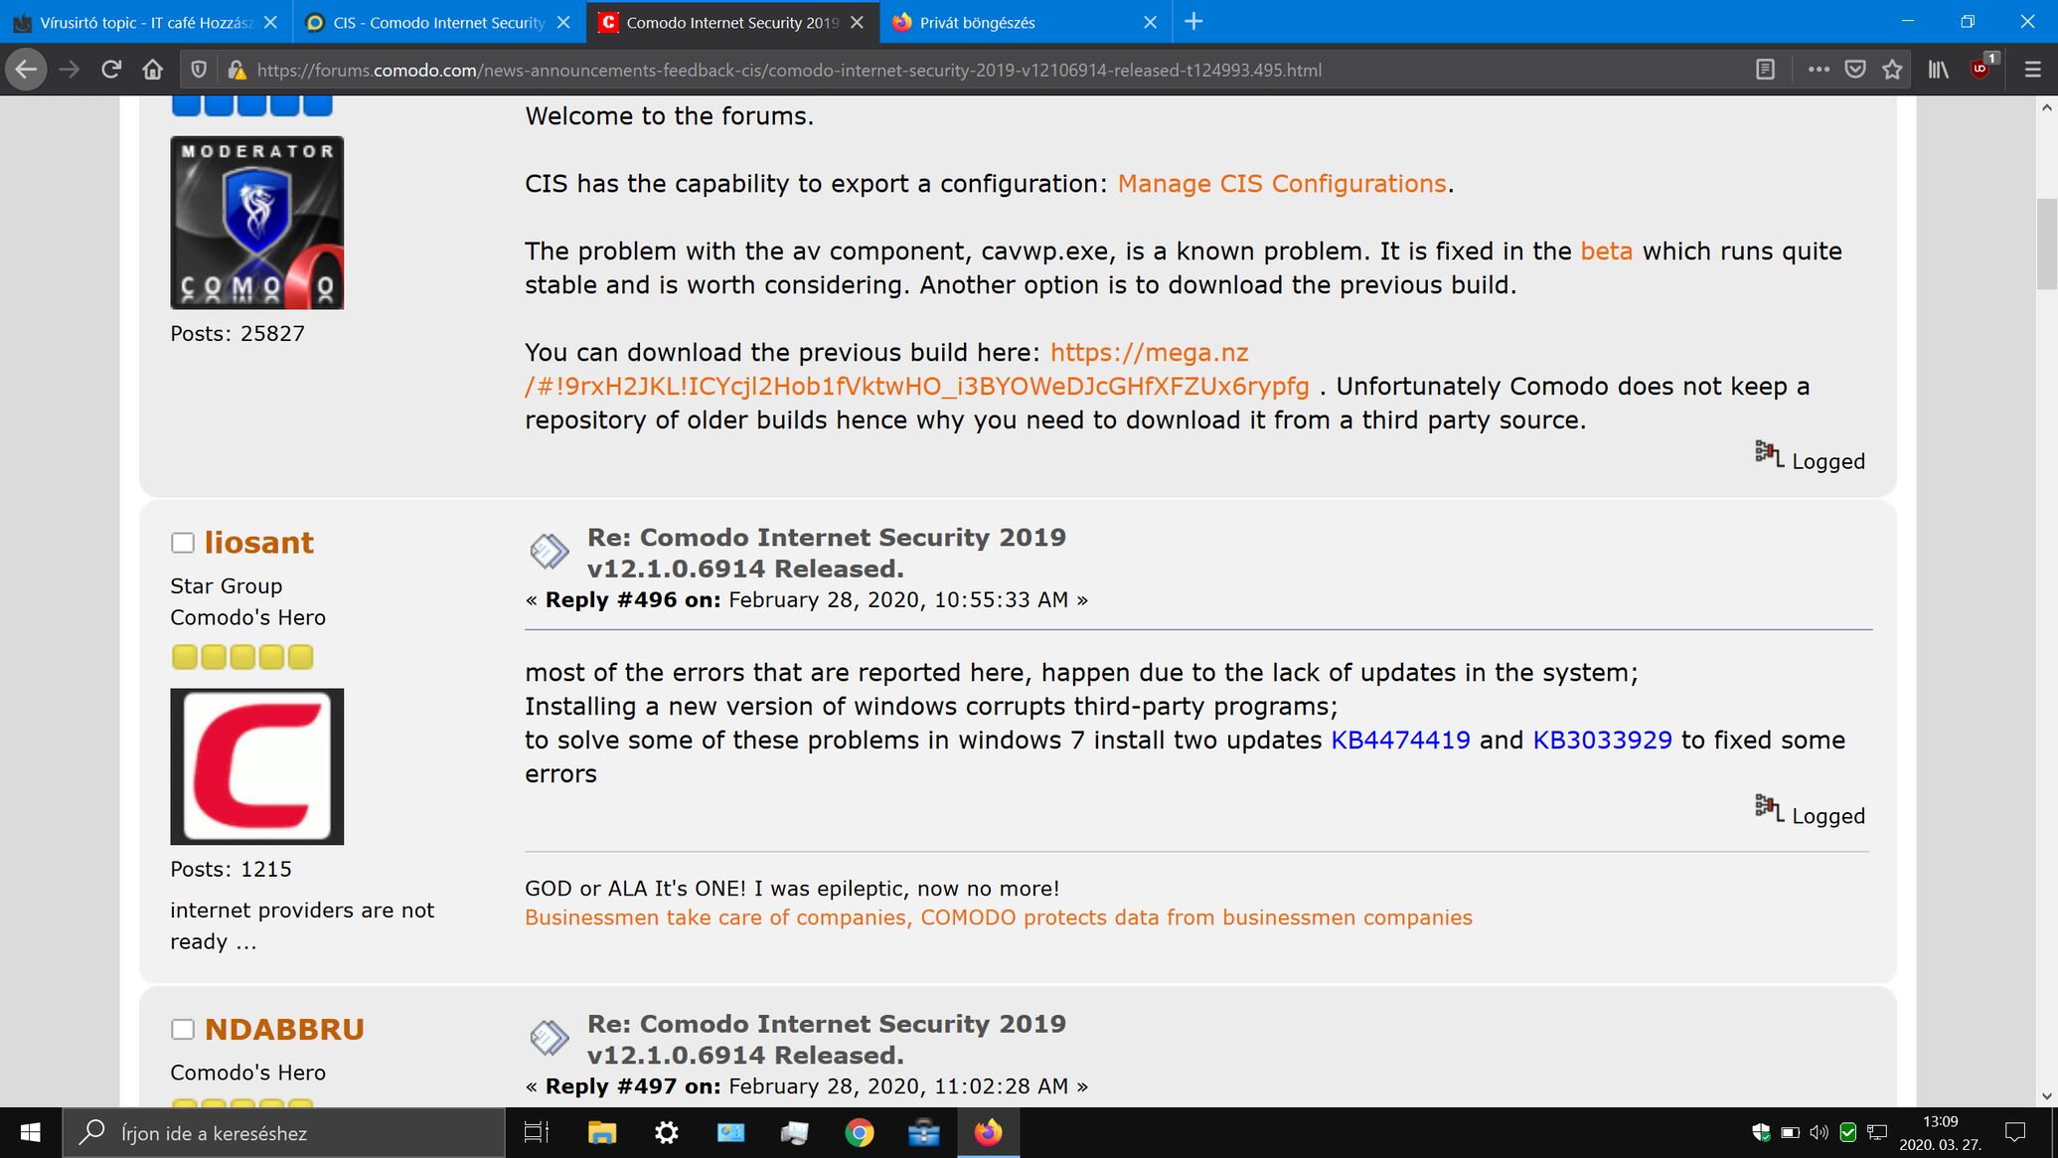Click message icon beside Reply #497 title
This screenshot has height=1158, width=2058.
[550, 1038]
